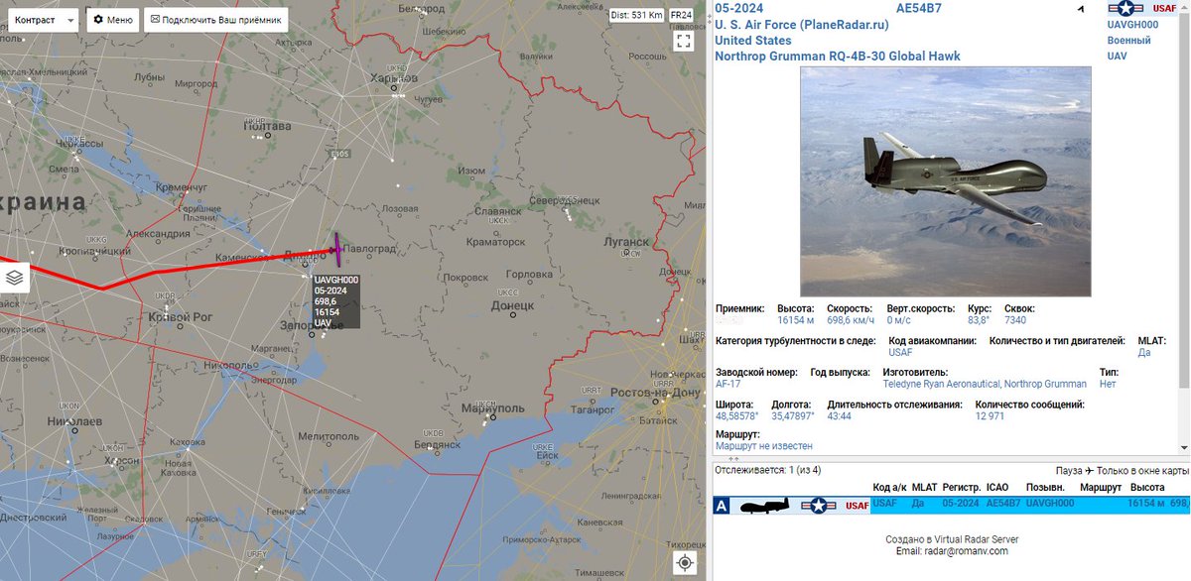The width and height of the screenshot is (1191, 581).
Task: Open the map layers icon
Action: point(14,277)
